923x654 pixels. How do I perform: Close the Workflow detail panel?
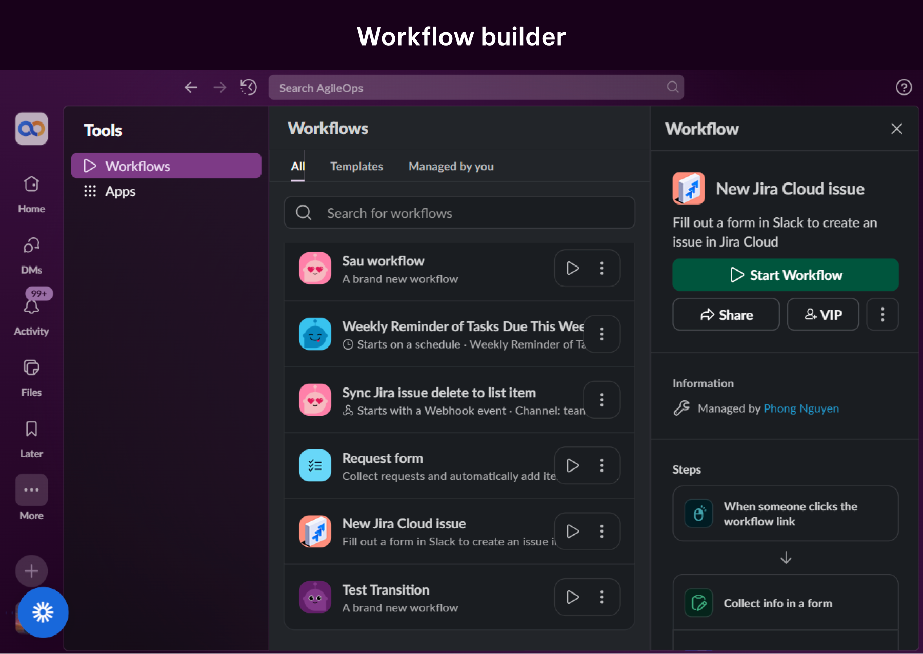pyautogui.click(x=897, y=129)
